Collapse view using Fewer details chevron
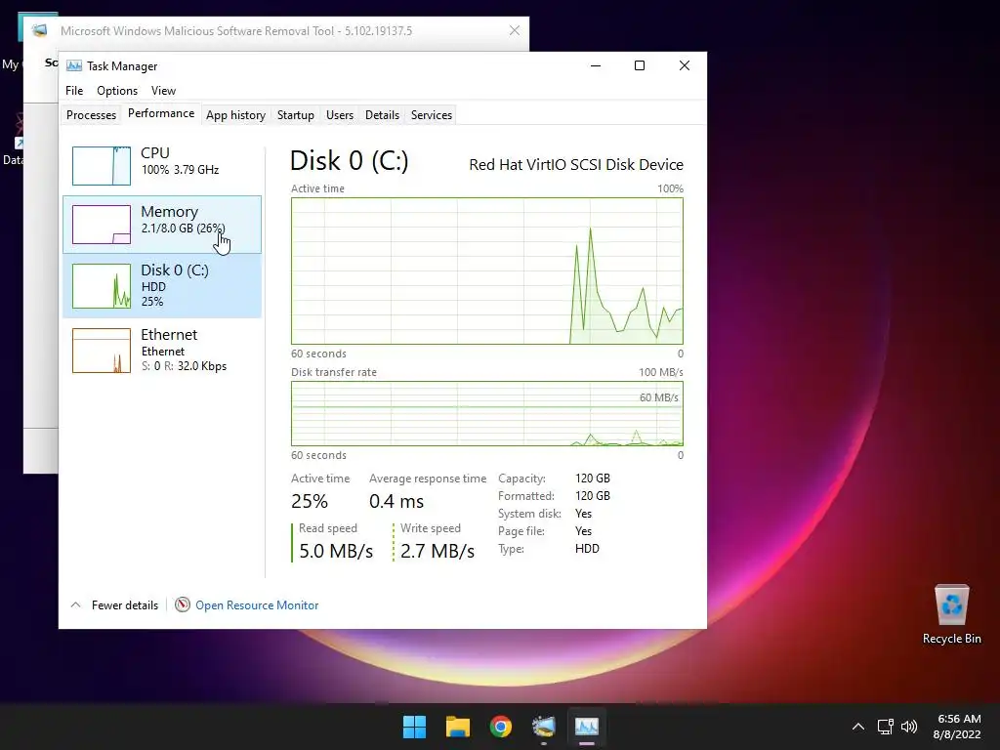The height and width of the screenshot is (750, 1000). [x=75, y=604]
